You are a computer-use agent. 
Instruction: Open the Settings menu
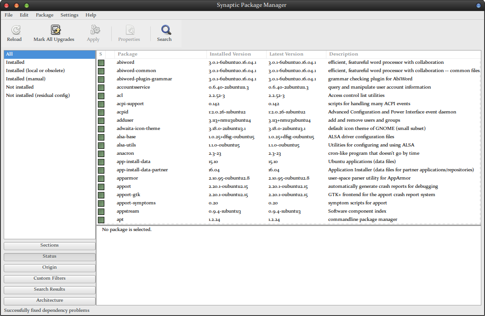click(69, 15)
